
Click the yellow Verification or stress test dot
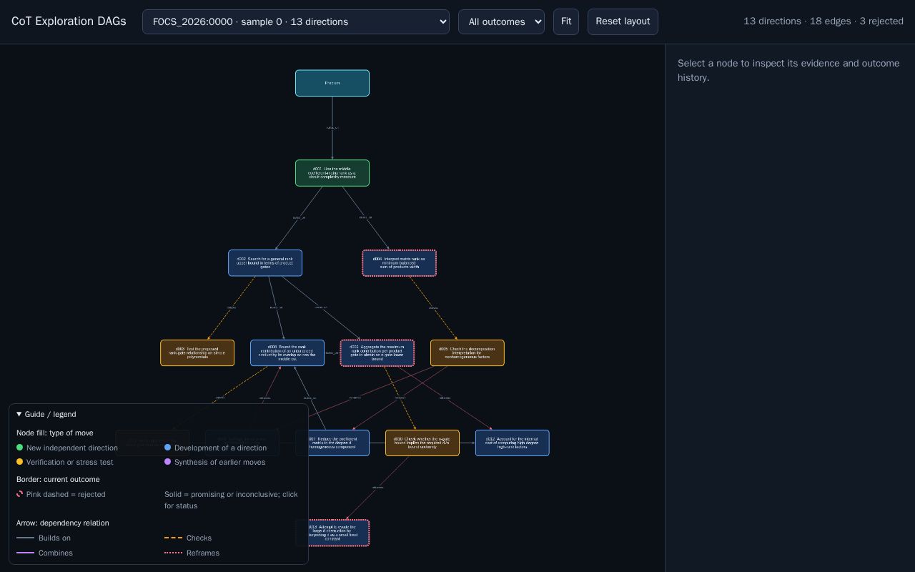(x=20, y=462)
